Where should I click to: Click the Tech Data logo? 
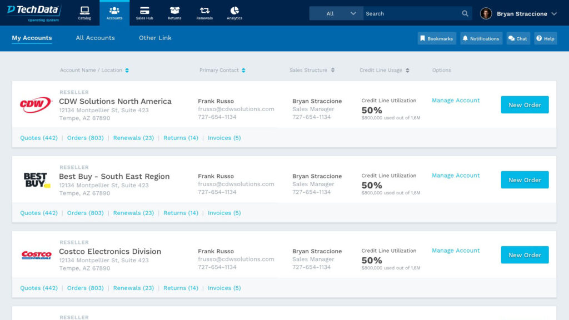34,13
